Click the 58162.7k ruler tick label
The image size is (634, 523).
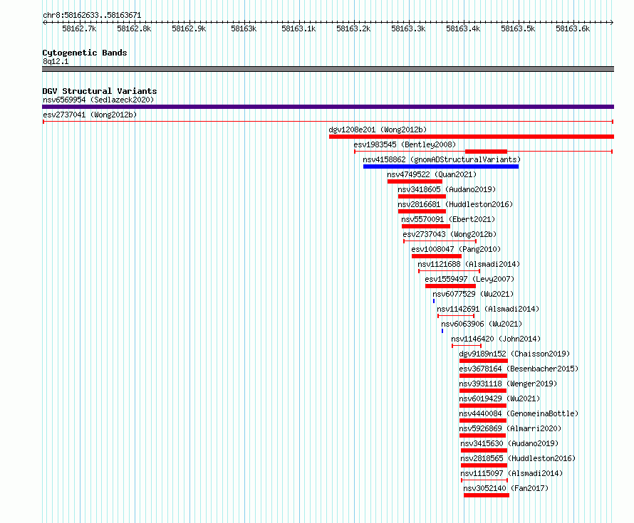pos(79,28)
